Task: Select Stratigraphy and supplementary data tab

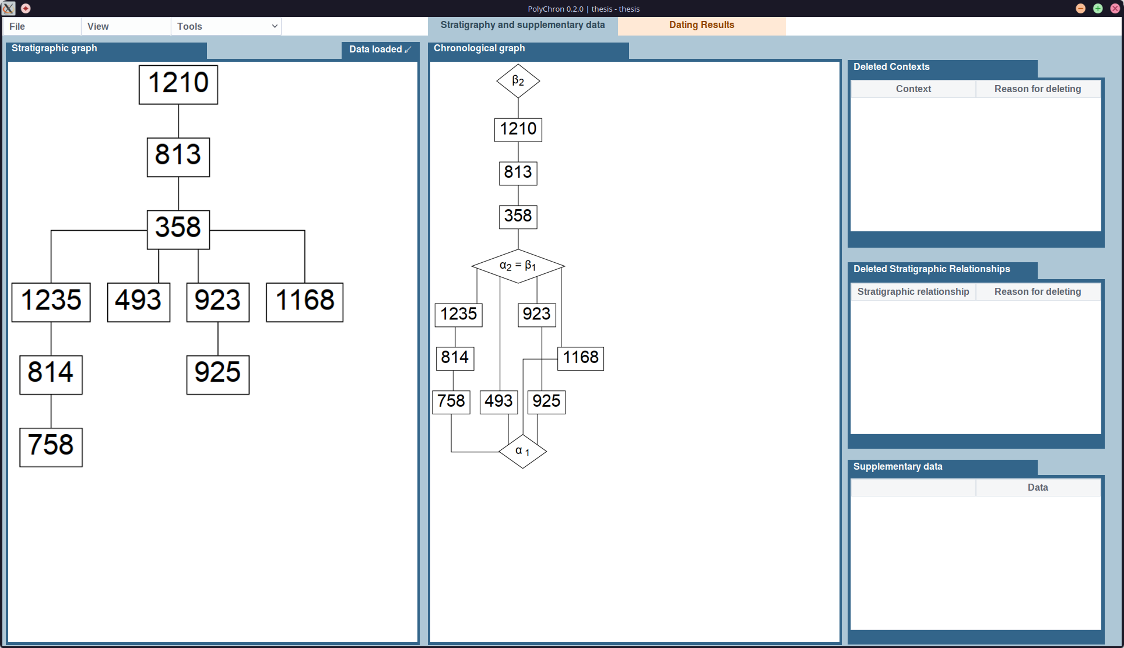Action: [522, 25]
